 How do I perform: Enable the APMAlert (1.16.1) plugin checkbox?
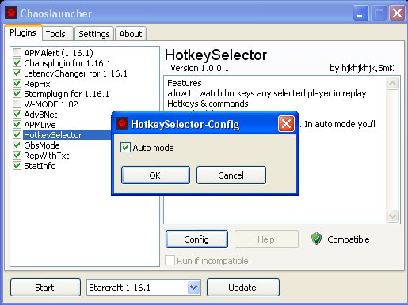(17, 53)
